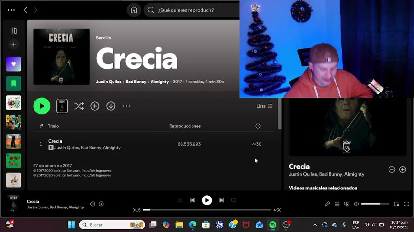This screenshot has width=414, height=232.
Task: Open the green bookmark Your Episodes tile
Action: [x=14, y=83]
